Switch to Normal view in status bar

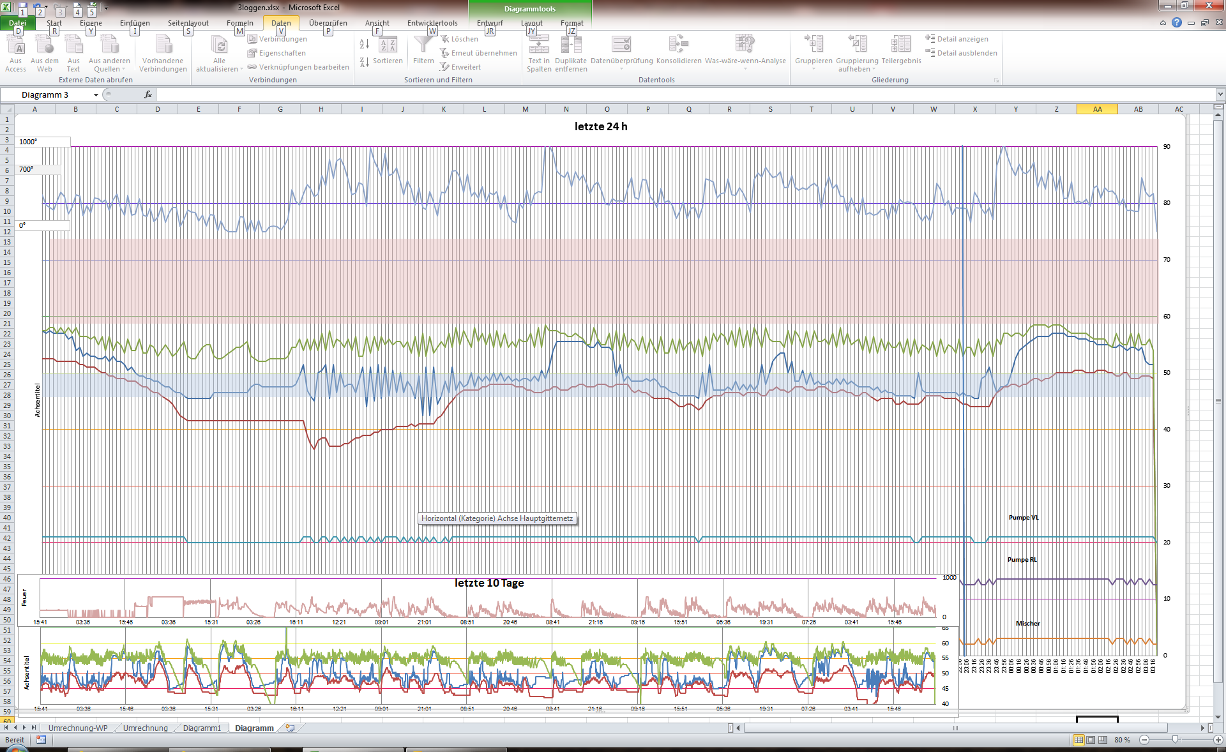coord(1078,740)
